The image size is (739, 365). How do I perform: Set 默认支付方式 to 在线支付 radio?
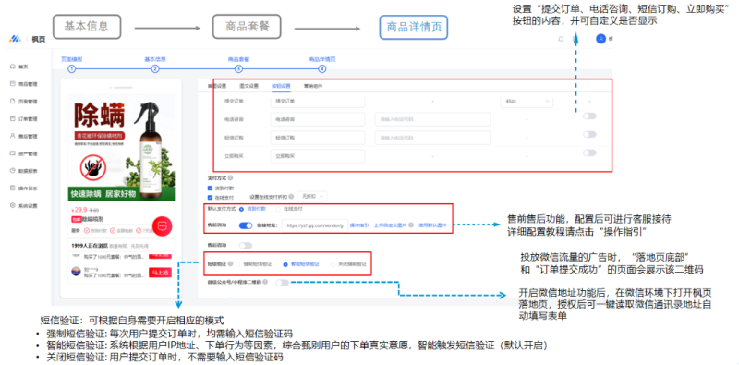(x=279, y=209)
